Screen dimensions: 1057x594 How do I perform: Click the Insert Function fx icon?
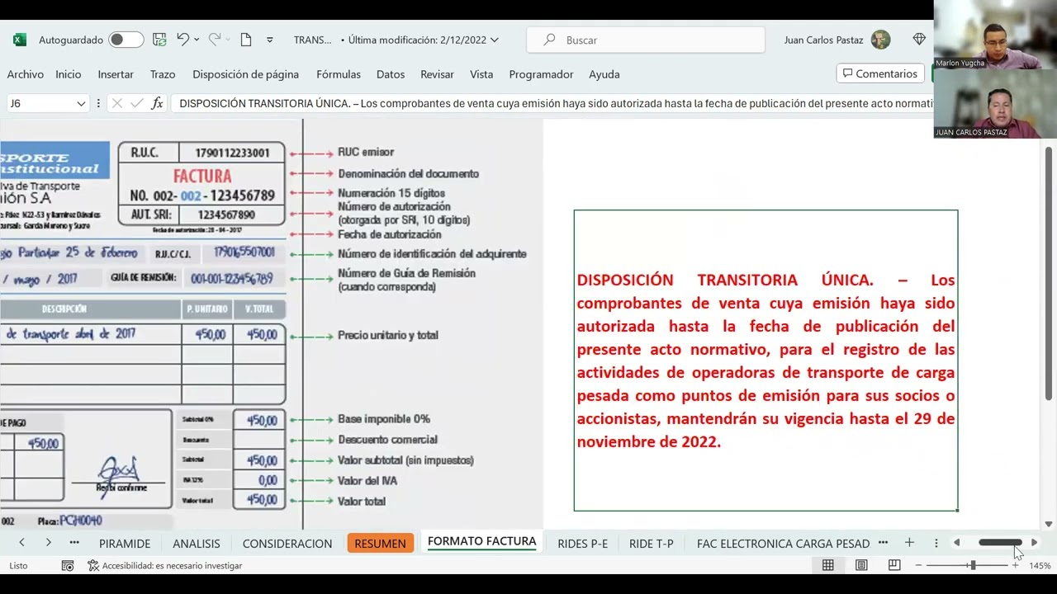point(157,103)
